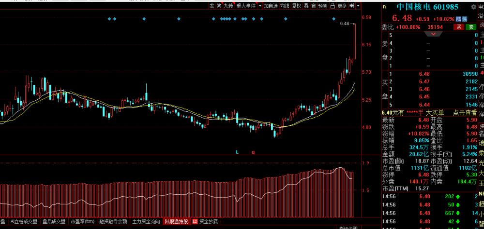The image size is (484, 229).
Task: Click the red q marker under chart
Action: pos(253,152)
